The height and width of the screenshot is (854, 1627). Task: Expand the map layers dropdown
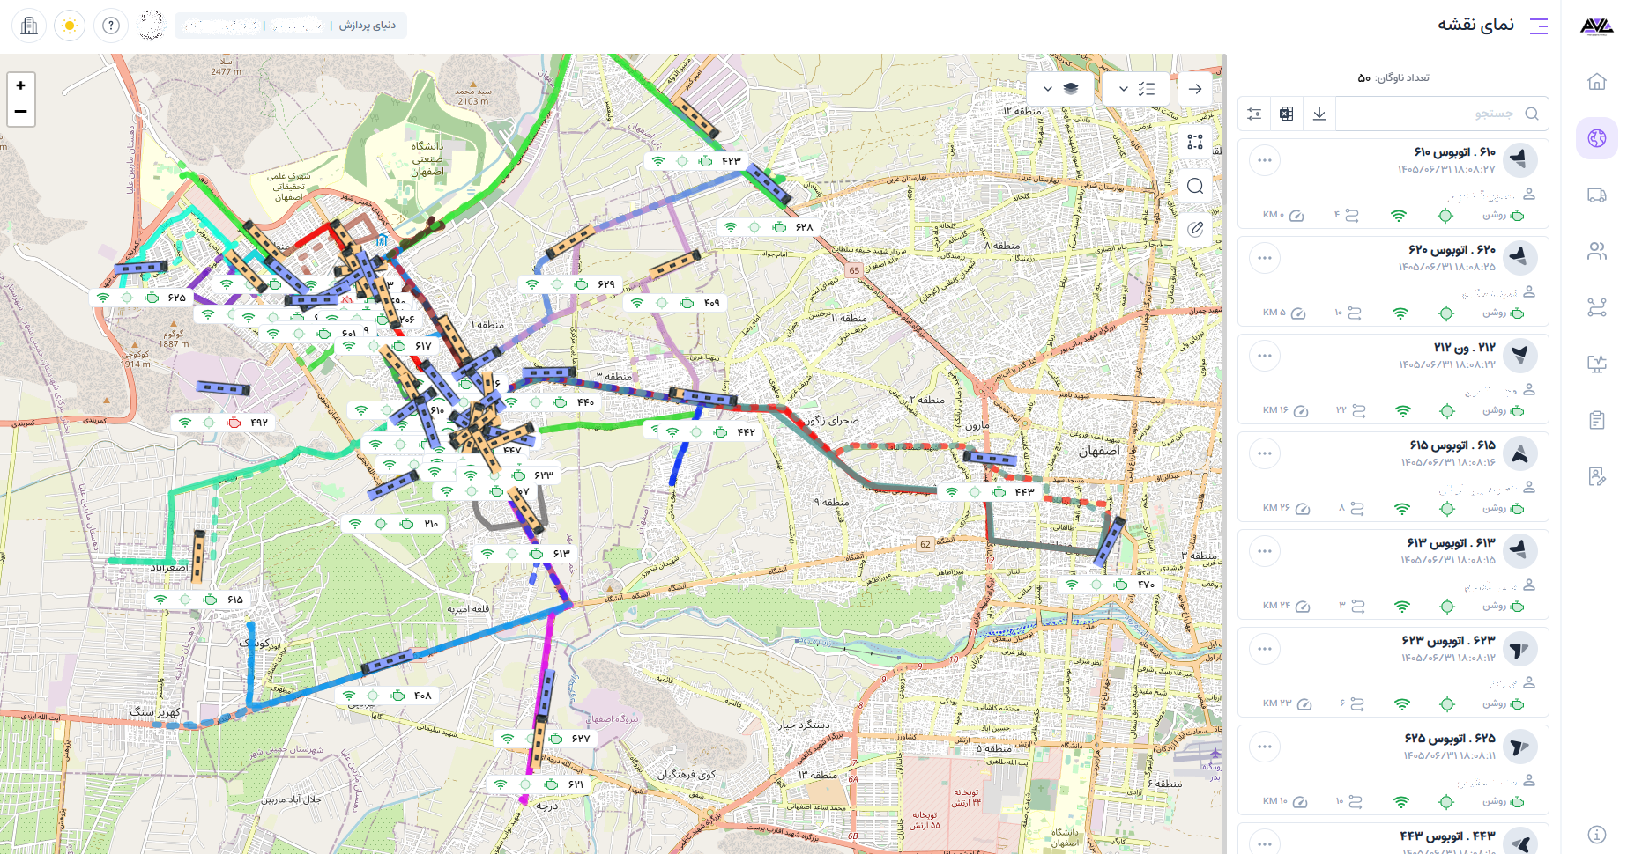click(1059, 89)
